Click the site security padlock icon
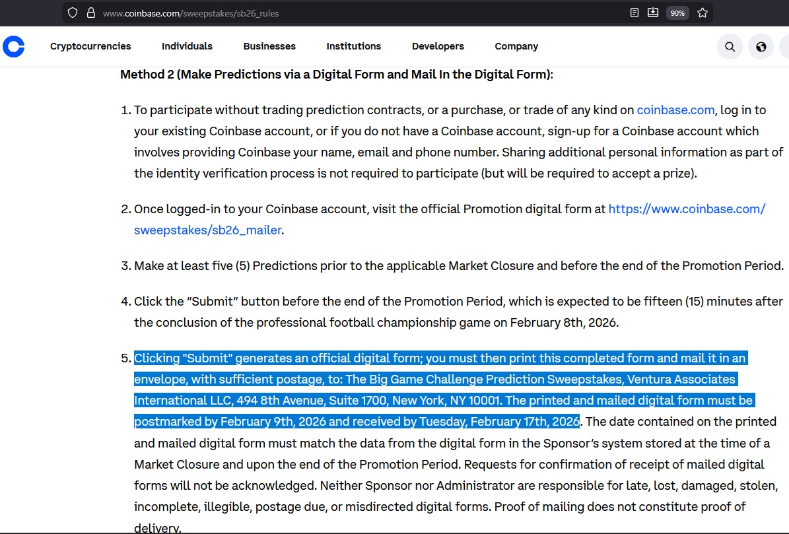 (x=90, y=13)
